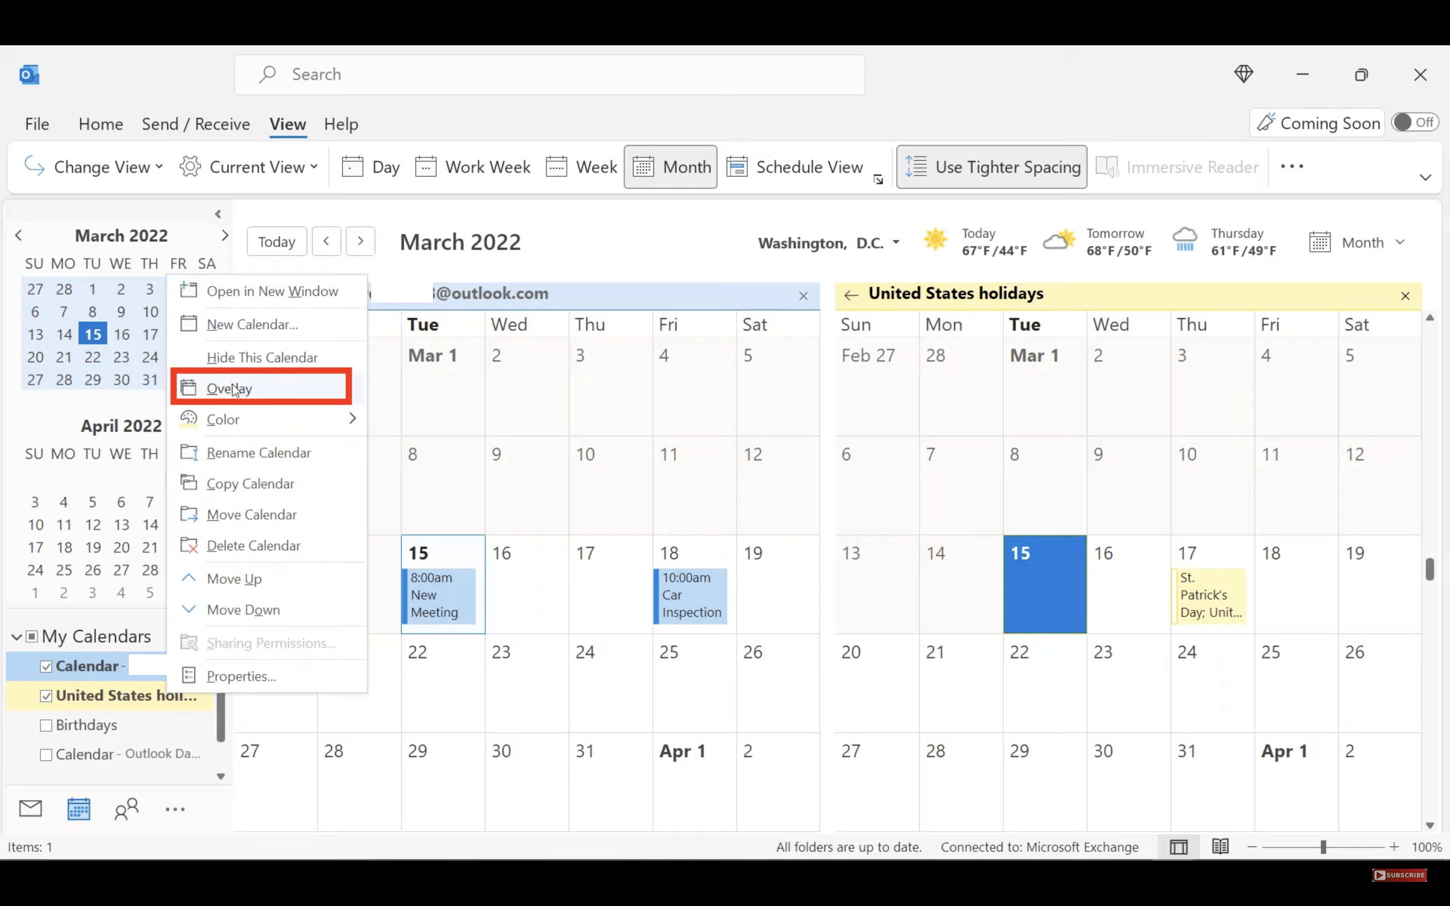Viewport: 1450px width, 906px height.
Task: Open 8:00am New Meeting appointment
Action: (x=439, y=595)
